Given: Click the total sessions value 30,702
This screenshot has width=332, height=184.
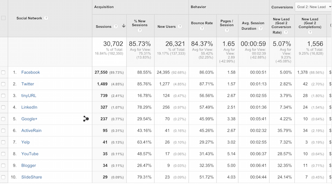Looking at the screenshot, I should [x=113, y=44].
